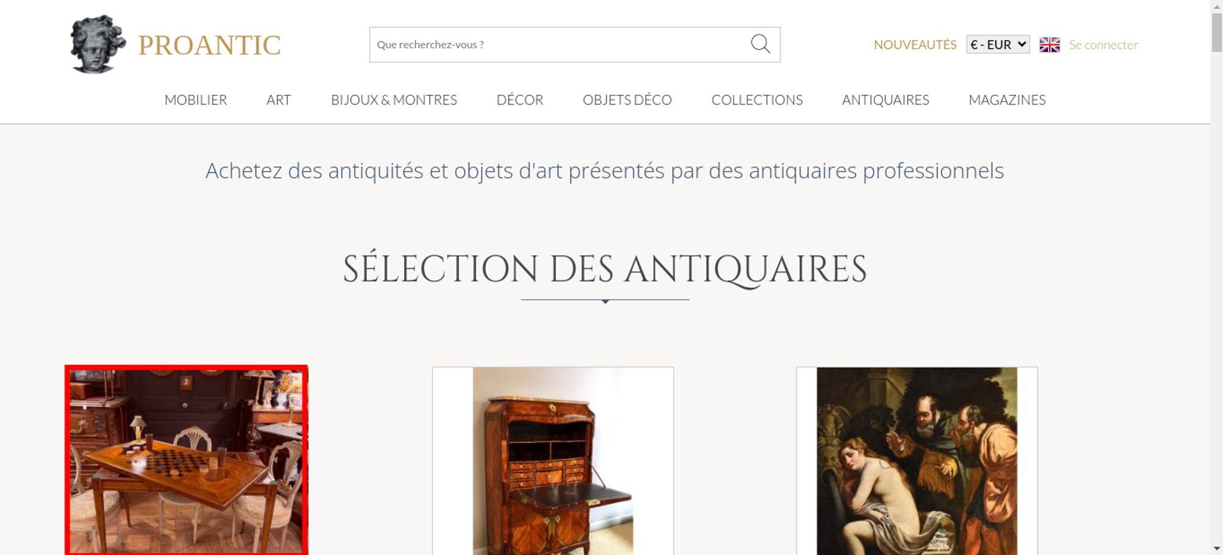Go to the OBJETS DÉCO menu

point(627,100)
